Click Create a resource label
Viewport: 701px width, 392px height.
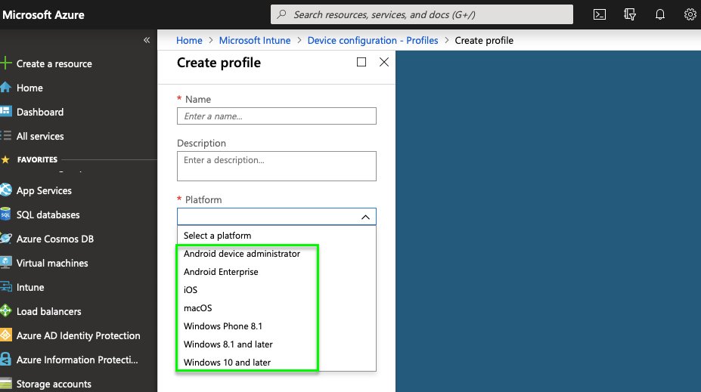point(54,64)
